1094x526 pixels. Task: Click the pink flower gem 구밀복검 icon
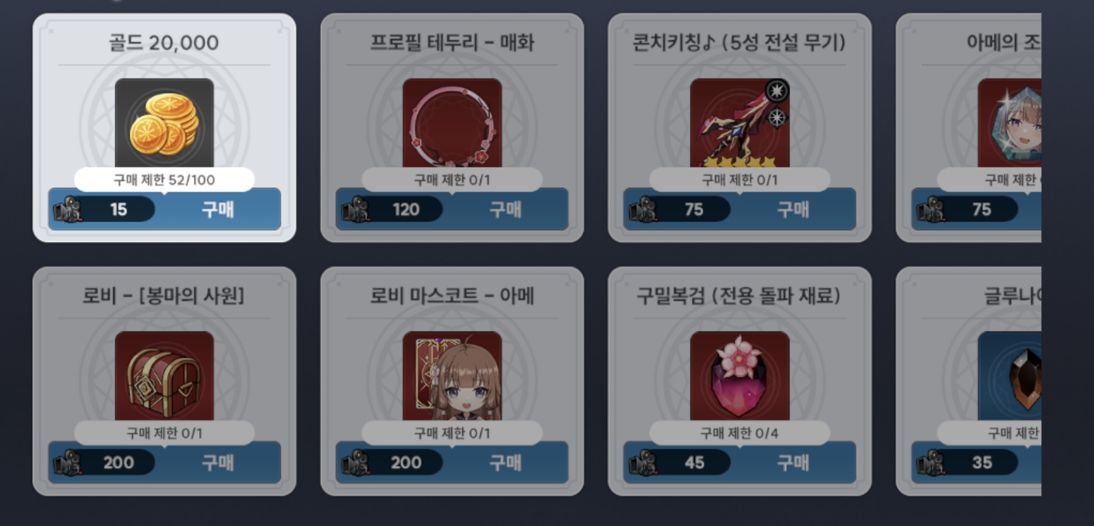739,376
